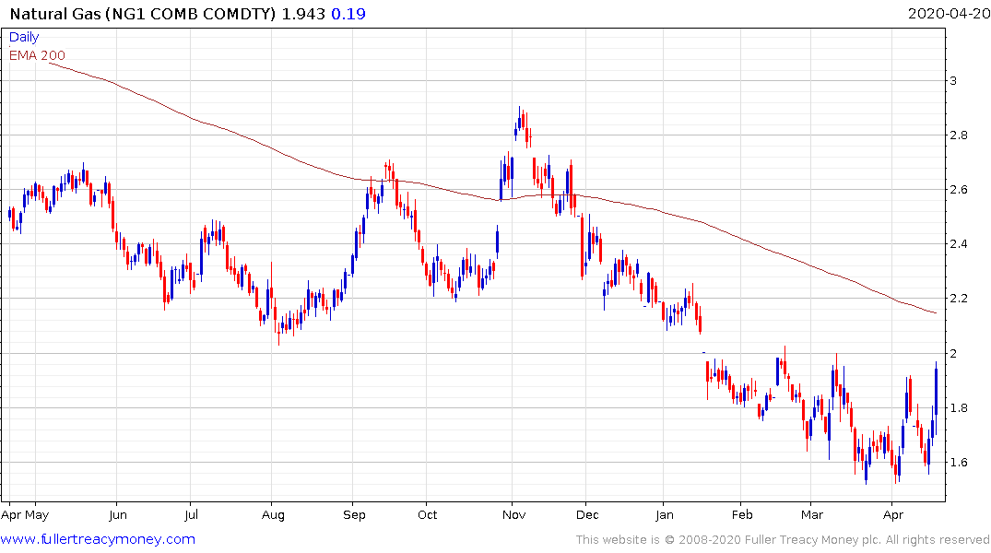Click the Fuller Treacy Money copyright notice
991x553 pixels.
[783, 540]
